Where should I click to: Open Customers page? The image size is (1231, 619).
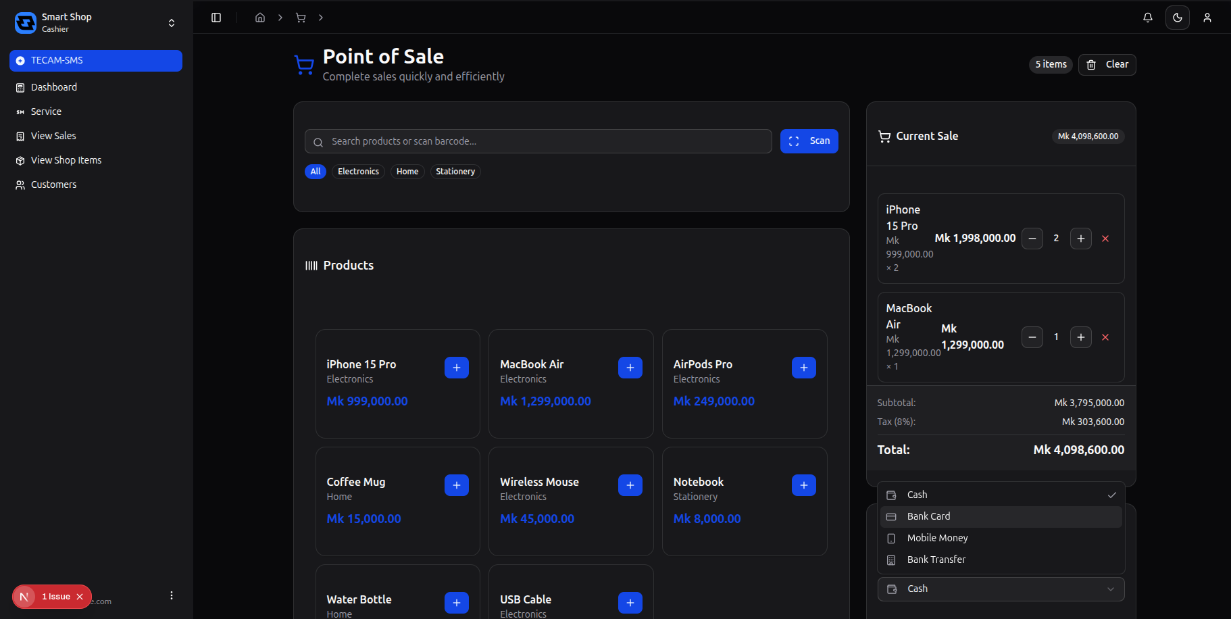click(96, 184)
